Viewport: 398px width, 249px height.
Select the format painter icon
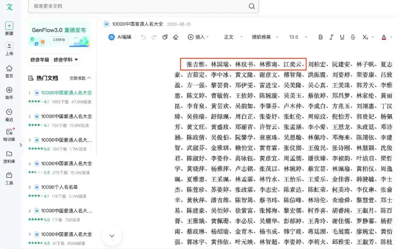tap(165, 37)
